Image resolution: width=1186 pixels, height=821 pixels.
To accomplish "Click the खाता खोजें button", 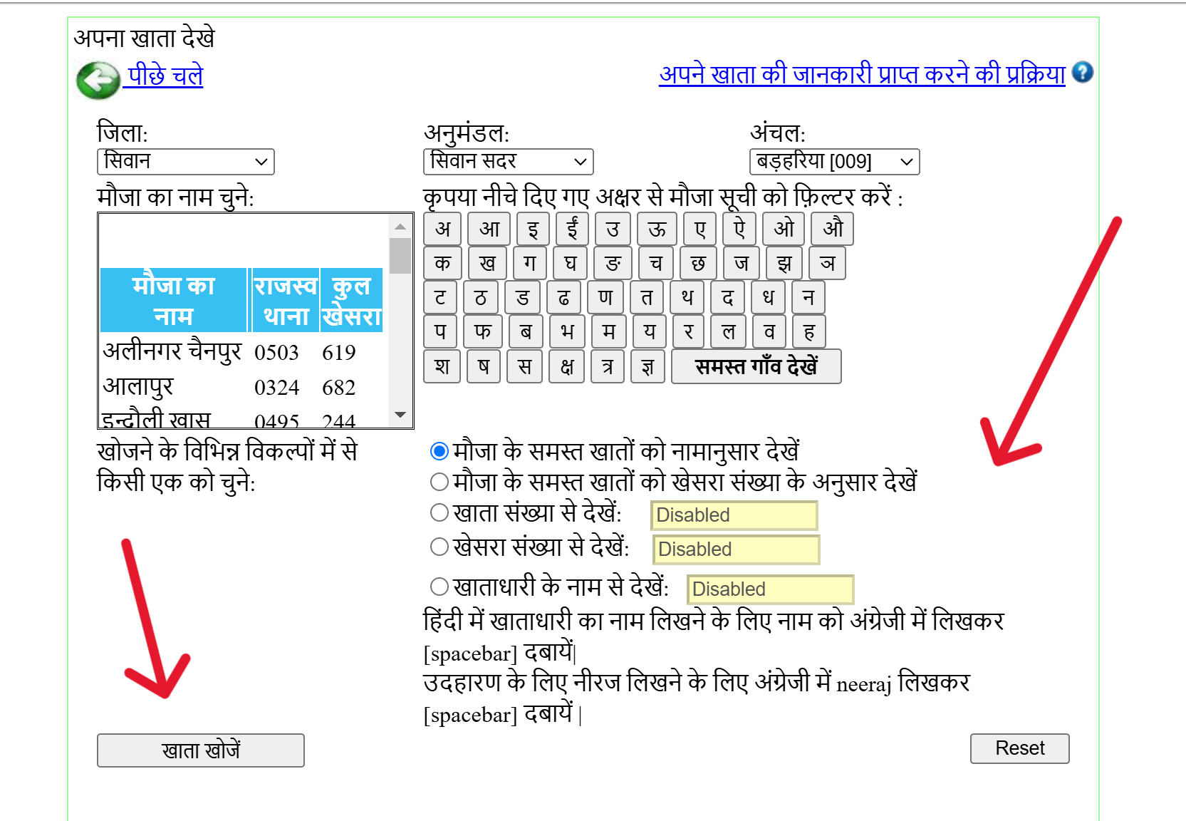I will 201,750.
